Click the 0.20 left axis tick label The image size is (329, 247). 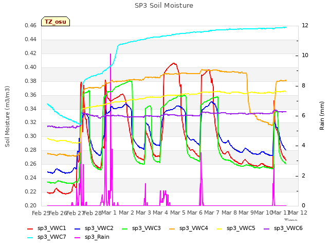31,205
